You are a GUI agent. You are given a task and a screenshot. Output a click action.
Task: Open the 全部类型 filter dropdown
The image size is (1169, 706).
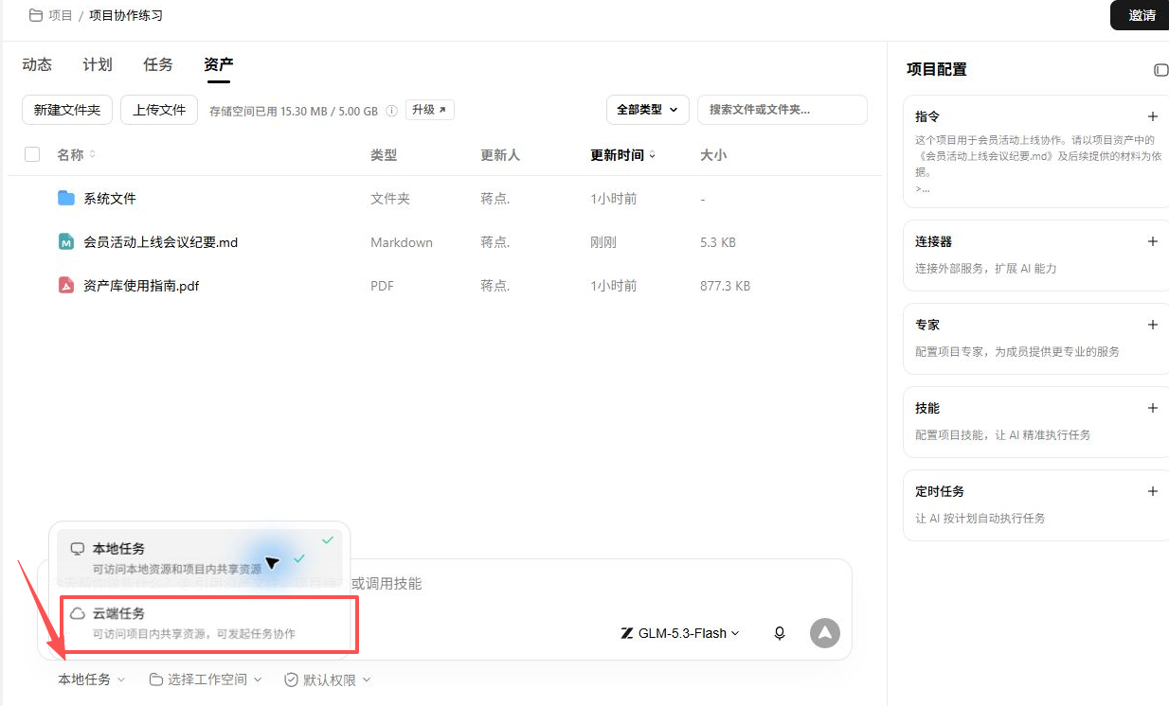pos(647,110)
